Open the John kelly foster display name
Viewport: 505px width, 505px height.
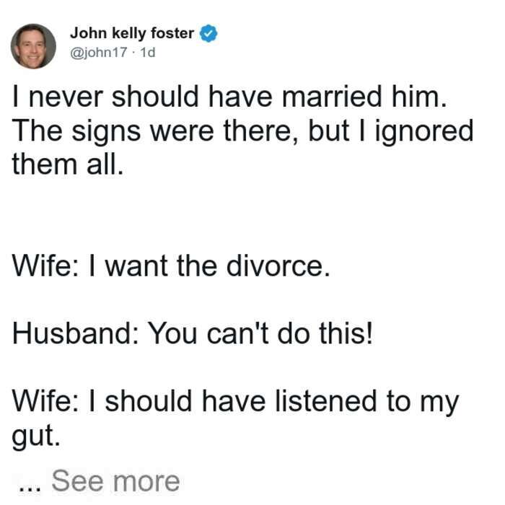(132, 34)
